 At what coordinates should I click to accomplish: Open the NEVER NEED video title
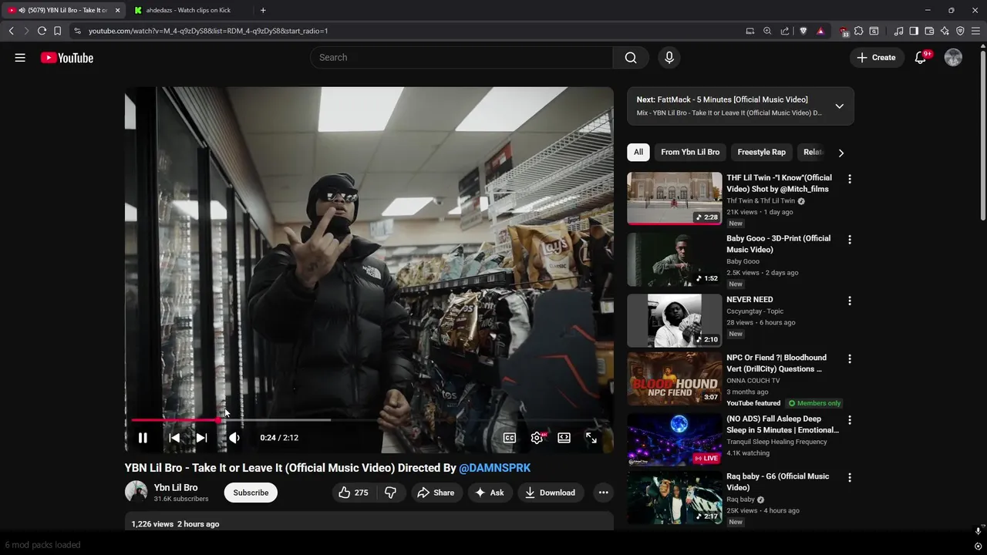pos(750,300)
